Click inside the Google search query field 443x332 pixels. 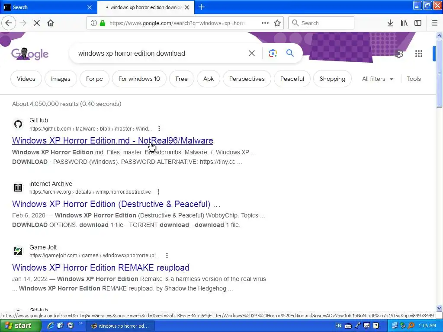coord(161,53)
